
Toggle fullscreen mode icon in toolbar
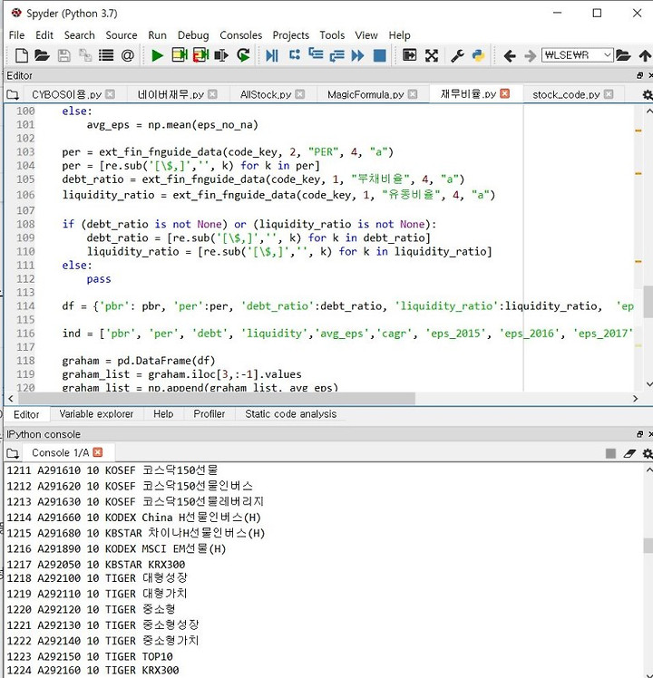[432, 56]
